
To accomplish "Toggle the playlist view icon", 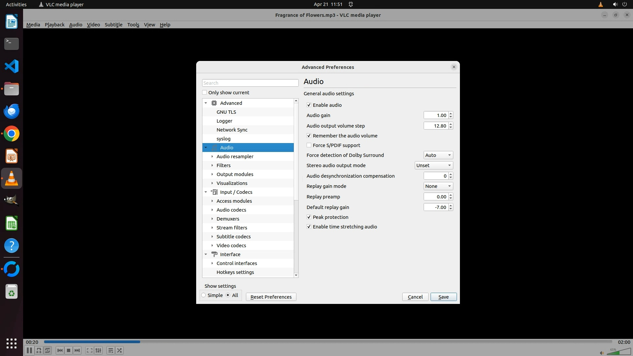I will point(110,350).
